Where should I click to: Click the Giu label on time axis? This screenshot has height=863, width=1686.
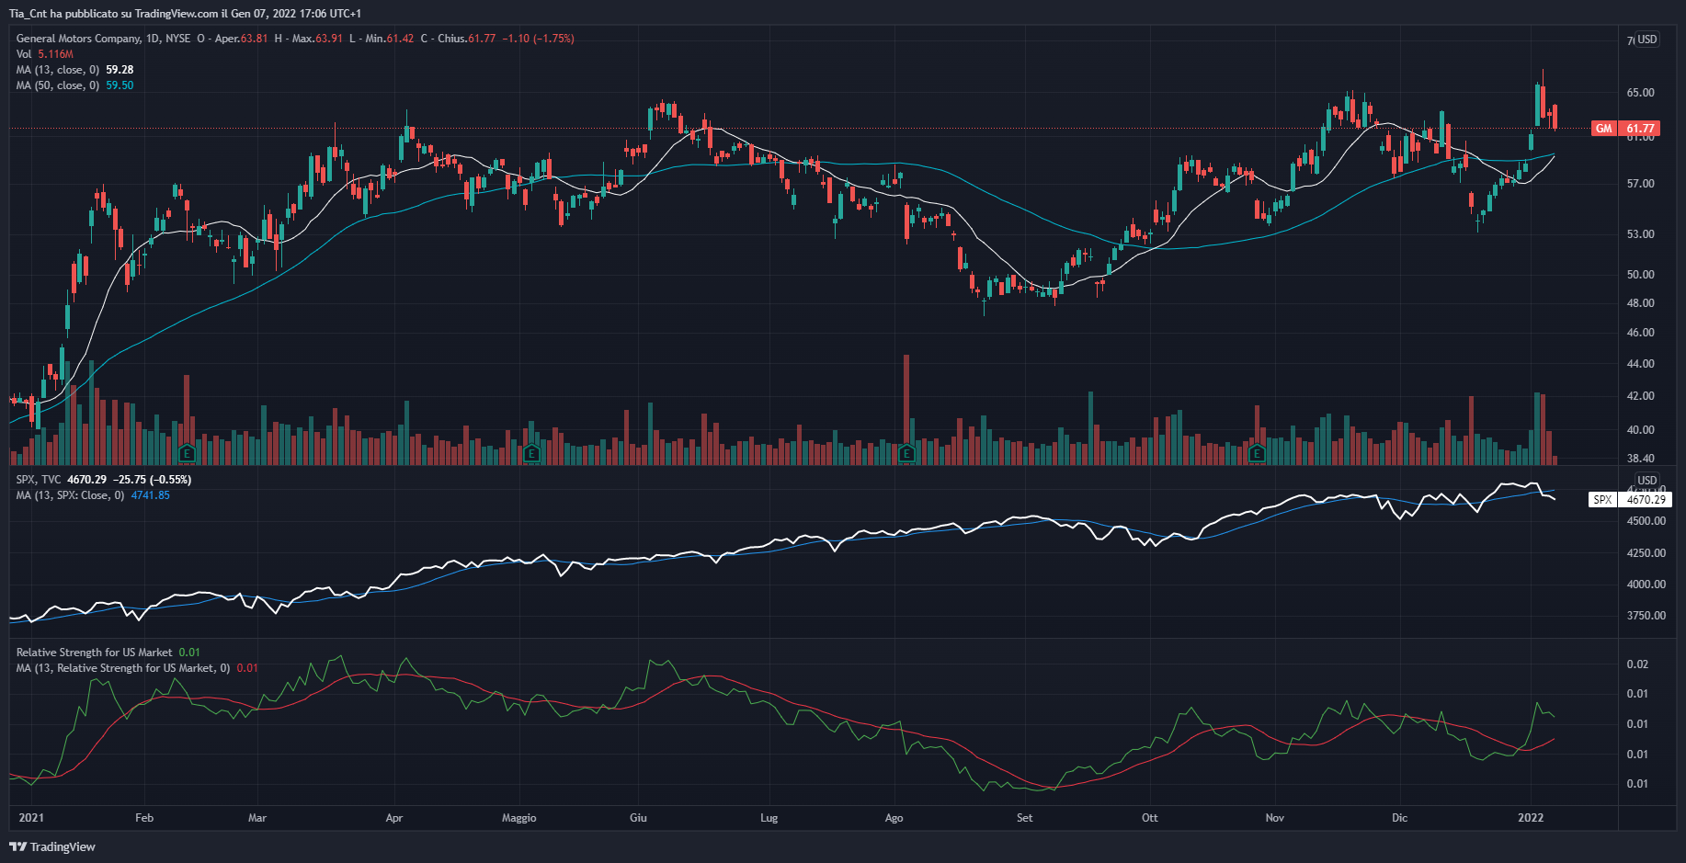coord(638,818)
